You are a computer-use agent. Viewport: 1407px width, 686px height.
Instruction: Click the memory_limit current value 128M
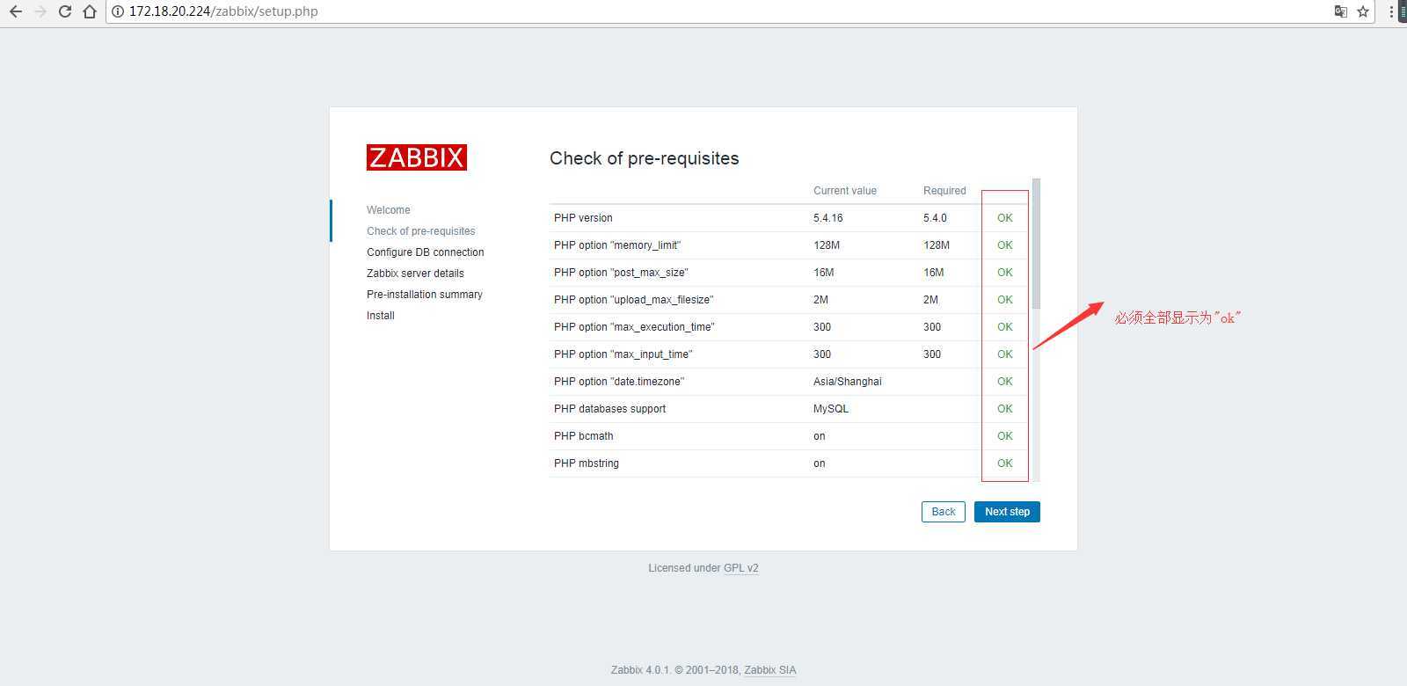tap(827, 245)
